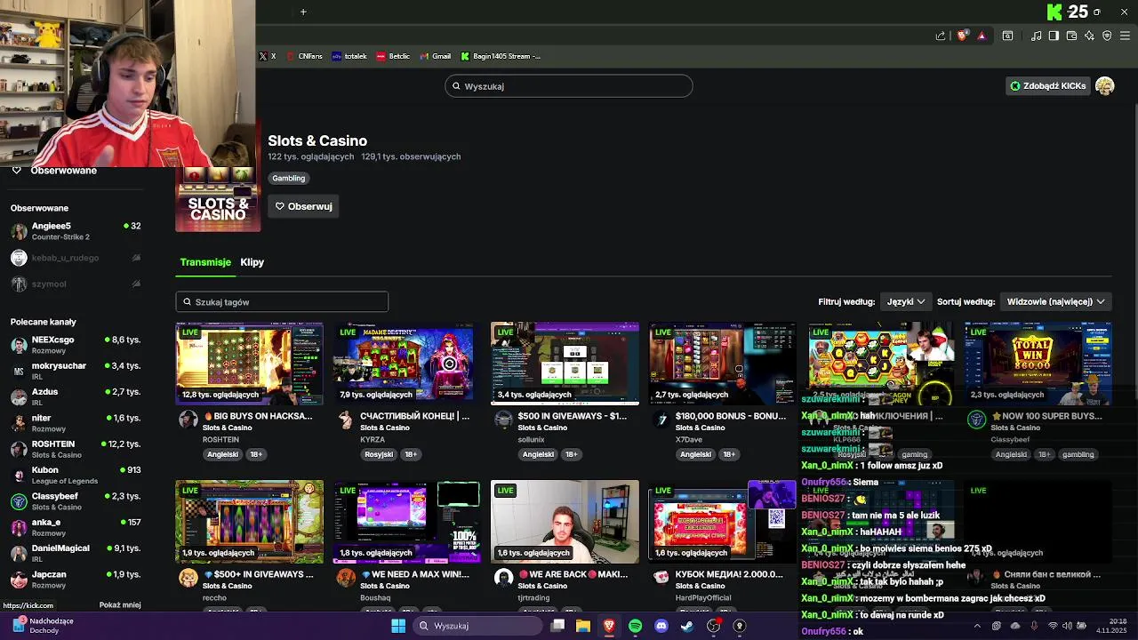
Task: Open File Explorer from the taskbar
Action: pos(583,626)
